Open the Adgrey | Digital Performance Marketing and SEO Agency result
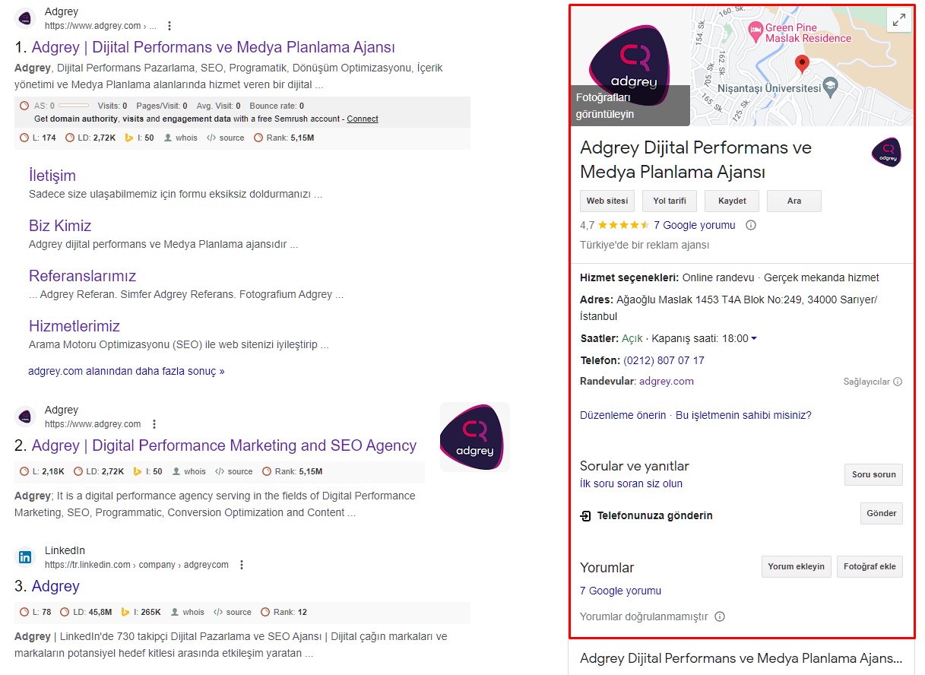This screenshot has height=675, width=925. 224,445
